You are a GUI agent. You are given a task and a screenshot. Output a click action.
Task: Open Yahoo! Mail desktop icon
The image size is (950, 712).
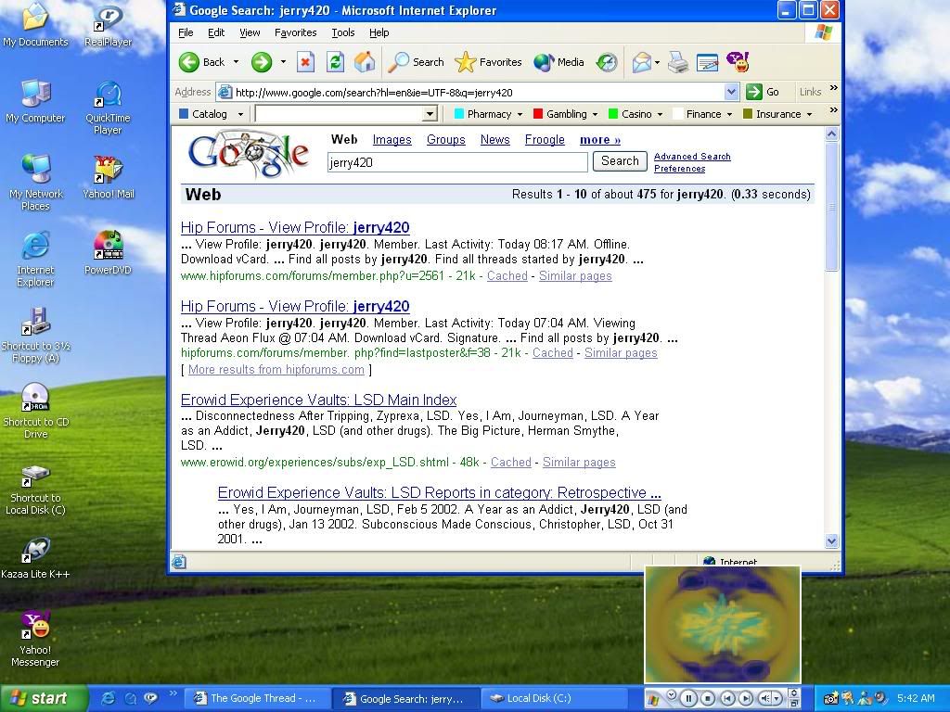(108, 177)
